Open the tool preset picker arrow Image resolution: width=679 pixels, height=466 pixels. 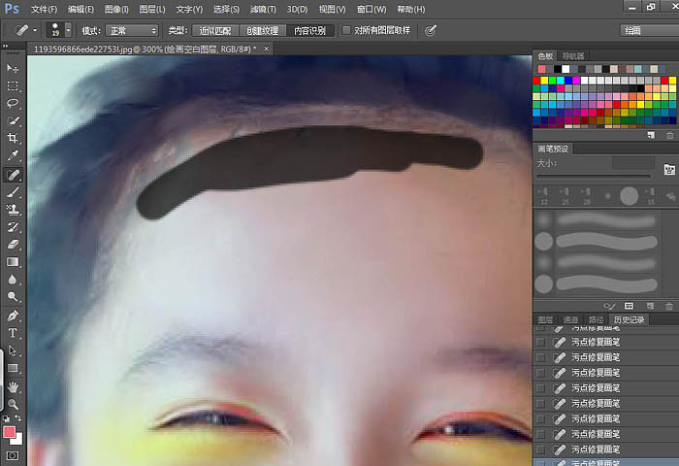tap(35, 30)
